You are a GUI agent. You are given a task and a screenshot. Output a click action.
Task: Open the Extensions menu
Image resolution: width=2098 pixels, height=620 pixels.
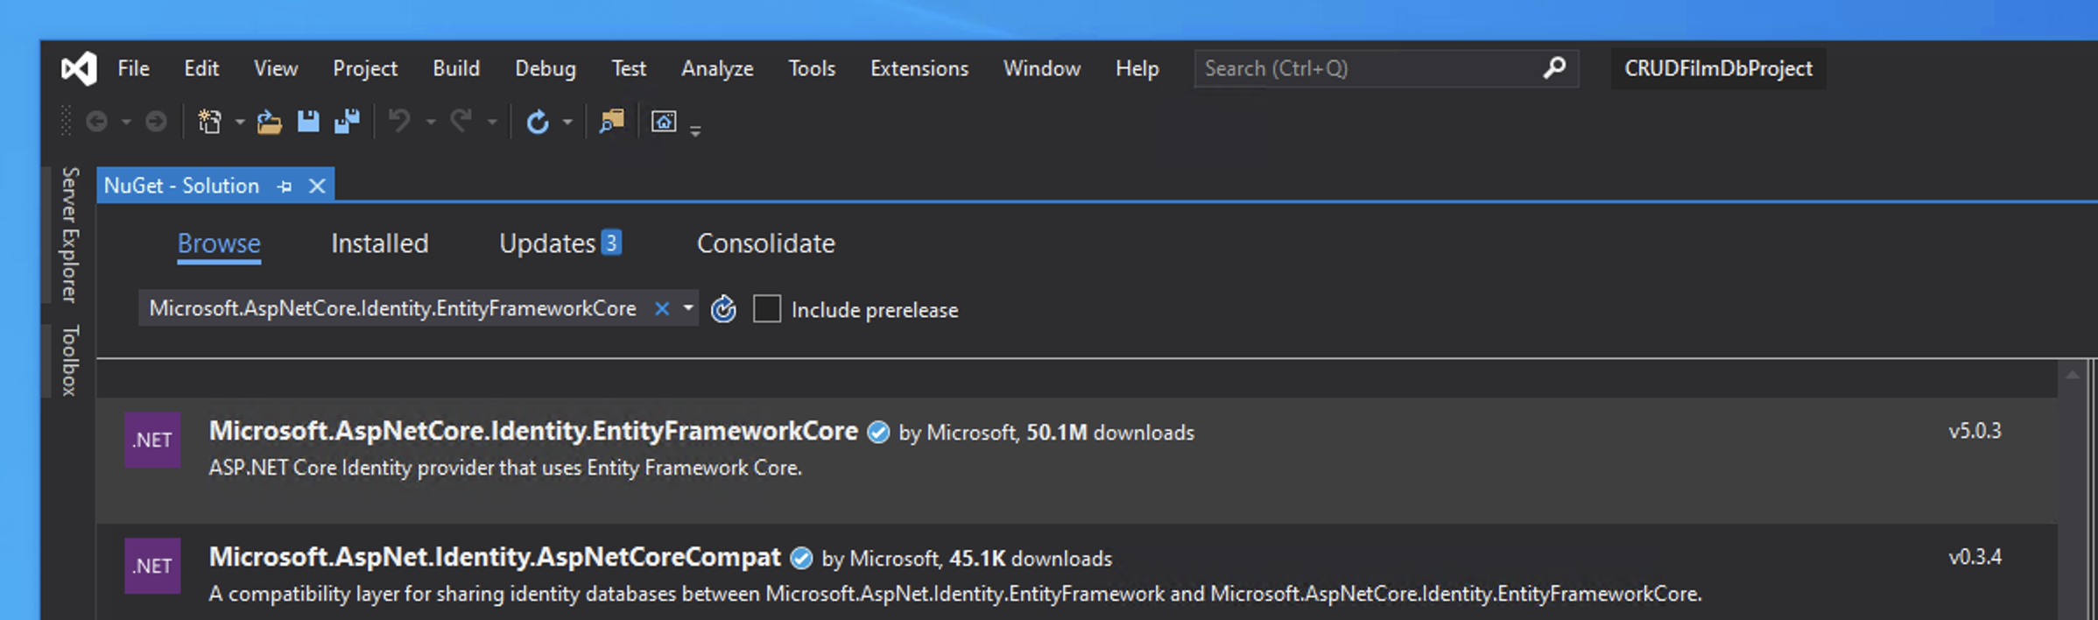coord(919,68)
